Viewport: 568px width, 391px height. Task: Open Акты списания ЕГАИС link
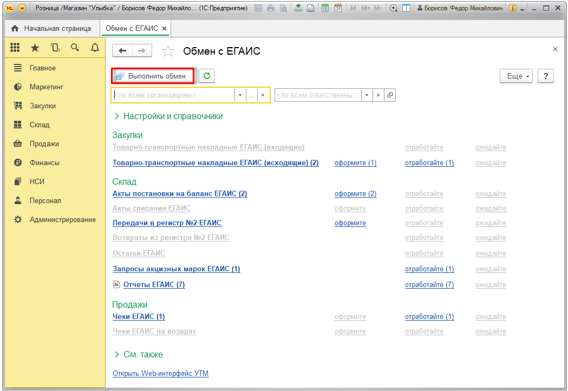tap(152, 208)
